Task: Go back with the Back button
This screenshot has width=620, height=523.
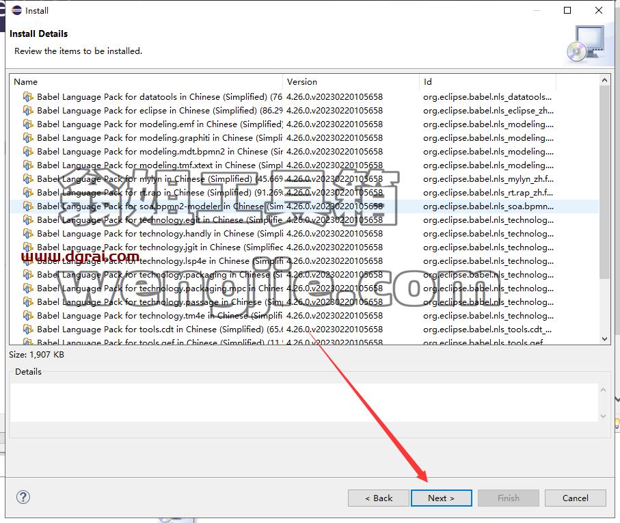Action: tap(379, 498)
